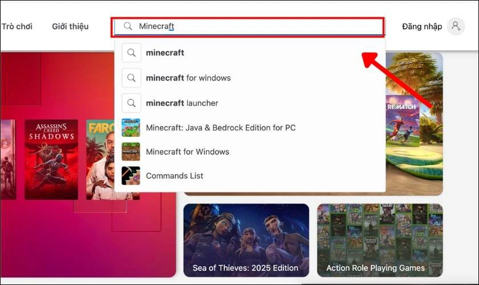The width and height of the screenshot is (479, 285).
Task: Open Action Role Playing Games collection tile
Action: (380, 240)
